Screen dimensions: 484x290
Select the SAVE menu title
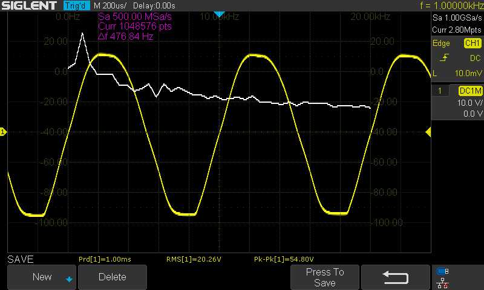pyautogui.click(x=21, y=259)
